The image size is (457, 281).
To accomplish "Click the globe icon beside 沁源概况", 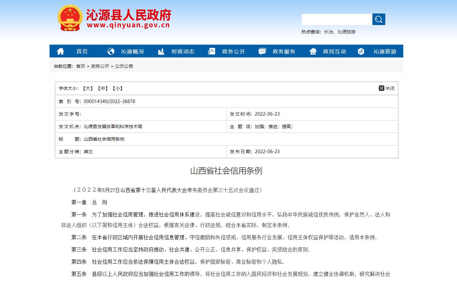I will [x=111, y=51].
